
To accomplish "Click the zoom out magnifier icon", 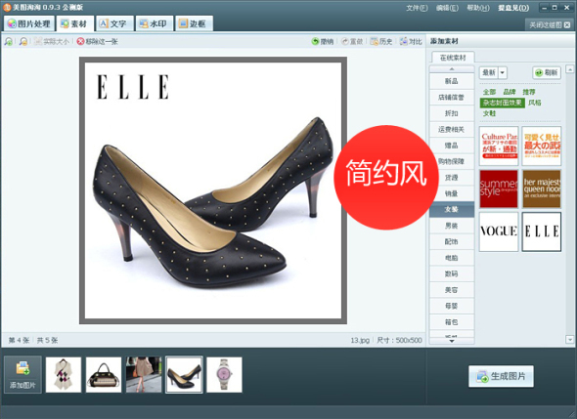I will point(23,42).
